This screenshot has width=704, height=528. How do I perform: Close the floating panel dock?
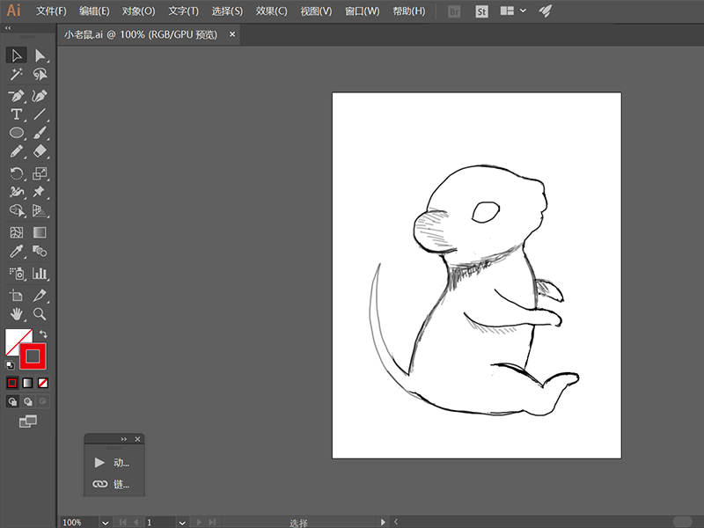tap(138, 439)
